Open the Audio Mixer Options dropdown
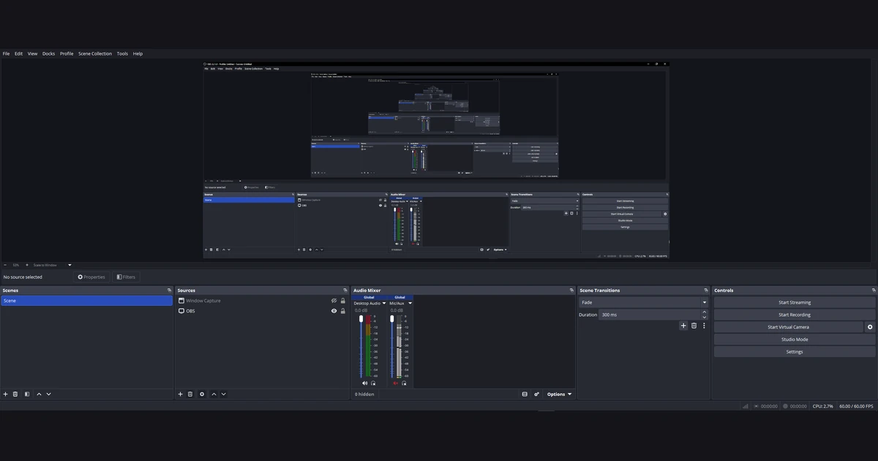Viewport: 878px width, 461px height. click(x=559, y=394)
